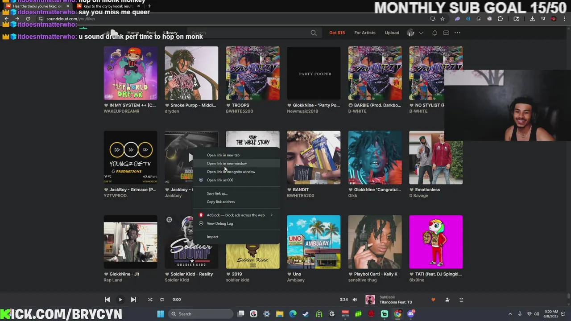Open the notifications bell
571x321 pixels.
click(x=434, y=33)
